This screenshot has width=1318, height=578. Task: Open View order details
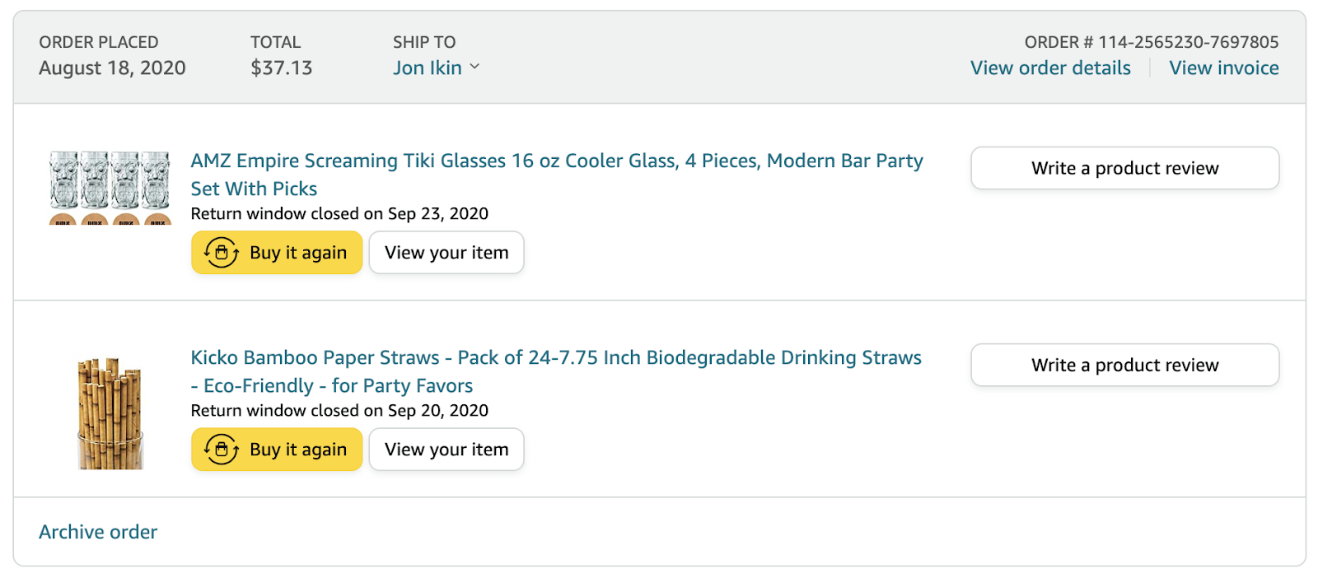1050,68
